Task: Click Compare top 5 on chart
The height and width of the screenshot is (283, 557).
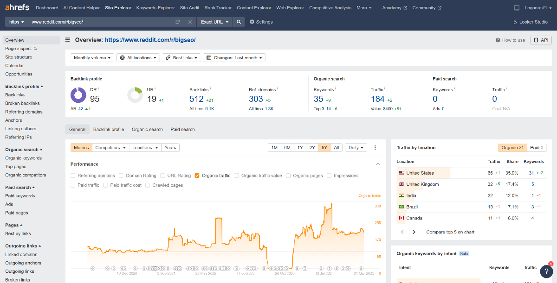Action: [450, 232]
